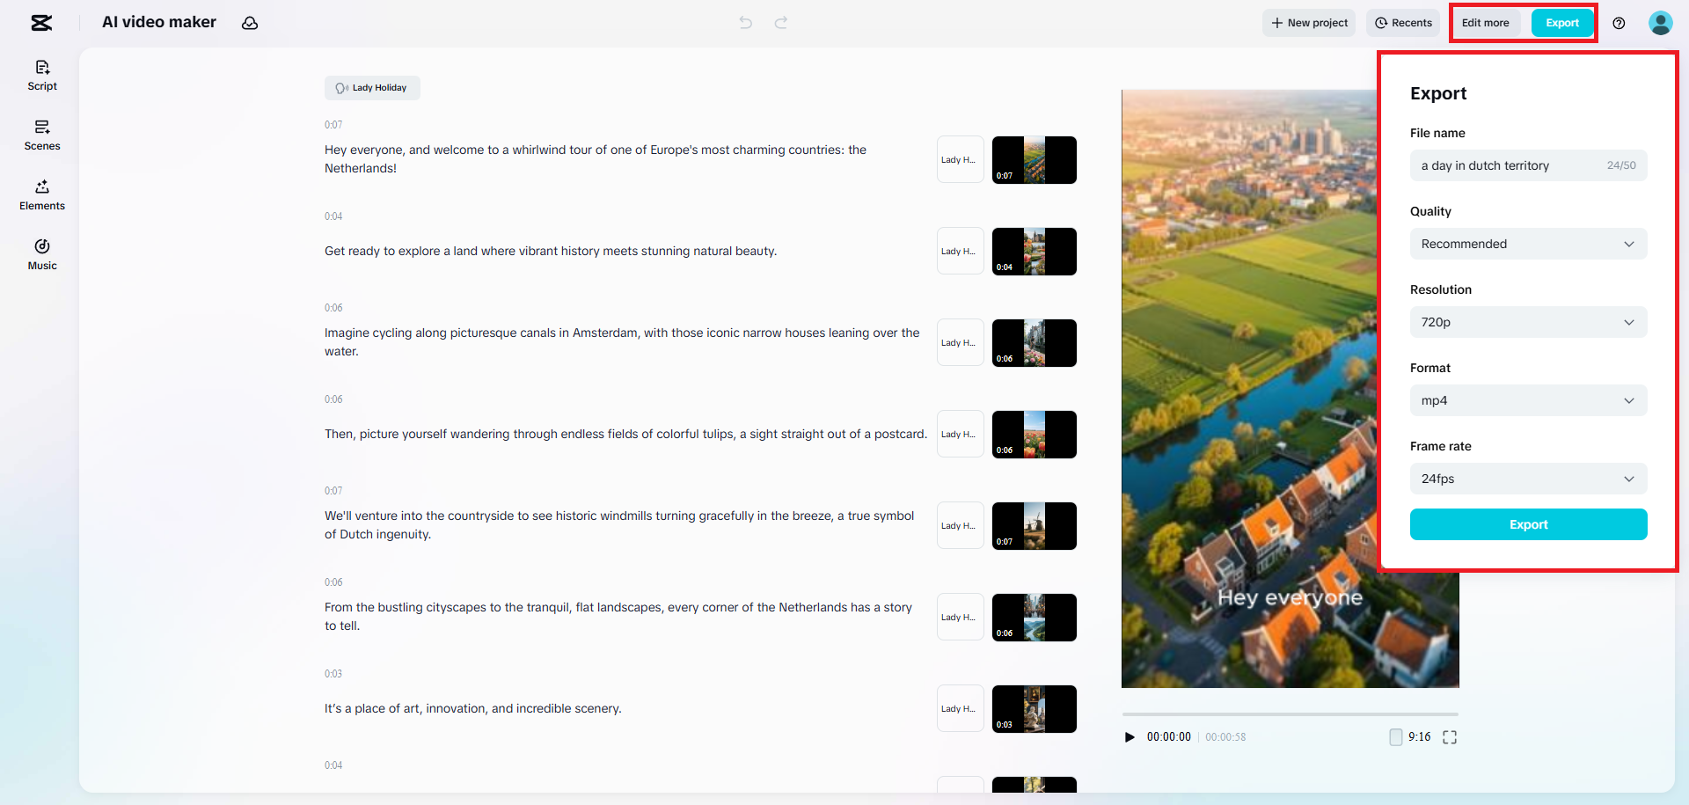Click the CapCut logo
Viewport: 1689px width, 805px height.
click(x=40, y=23)
